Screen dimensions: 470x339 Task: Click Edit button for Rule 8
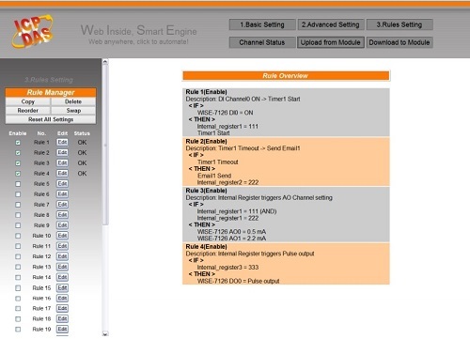coord(62,215)
